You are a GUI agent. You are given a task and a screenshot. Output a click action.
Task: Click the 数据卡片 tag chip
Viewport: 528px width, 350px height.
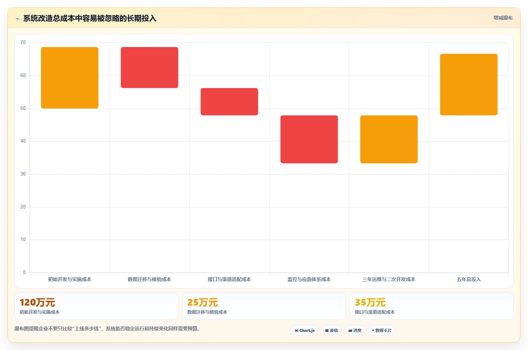382,330
